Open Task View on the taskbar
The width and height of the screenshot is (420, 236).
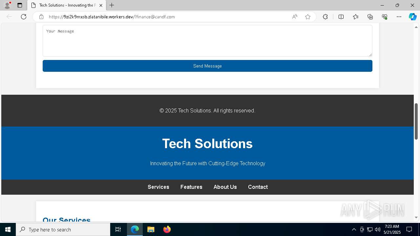pos(118,229)
